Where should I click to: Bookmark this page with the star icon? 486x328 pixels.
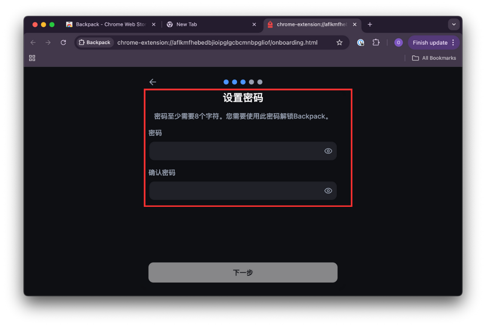tap(340, 43)
